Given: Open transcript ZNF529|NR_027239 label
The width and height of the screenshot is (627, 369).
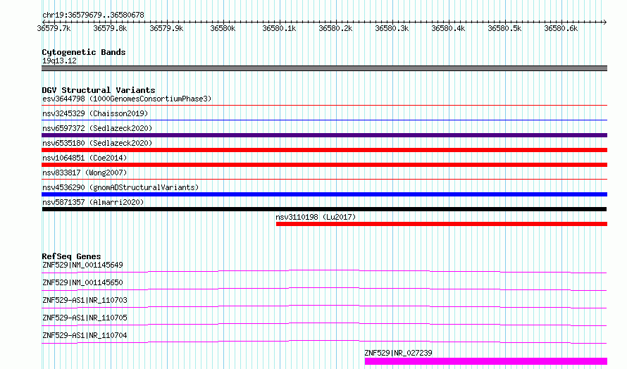Looking at the screenshot, I should point(398,353).
